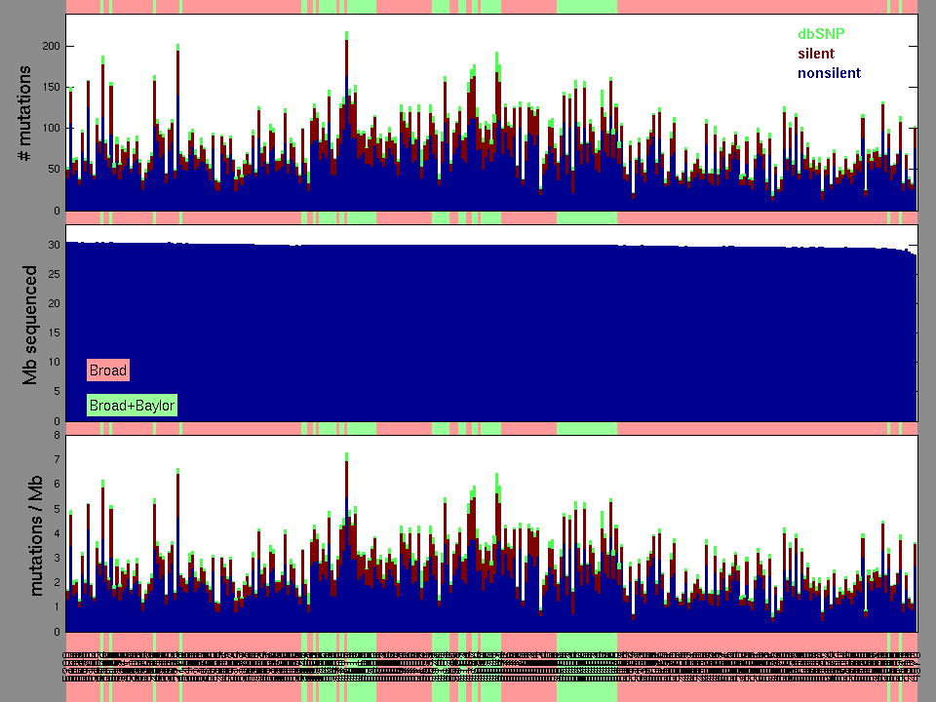Image resolution: width=936 pixels, height=702 pixels.
Task: Select the green Broad+Baylor legend box
Action: [x=132, y=405]
